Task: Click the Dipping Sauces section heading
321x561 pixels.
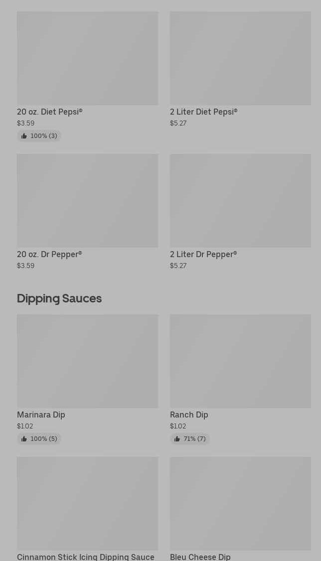Action: (x=59, y=298)
